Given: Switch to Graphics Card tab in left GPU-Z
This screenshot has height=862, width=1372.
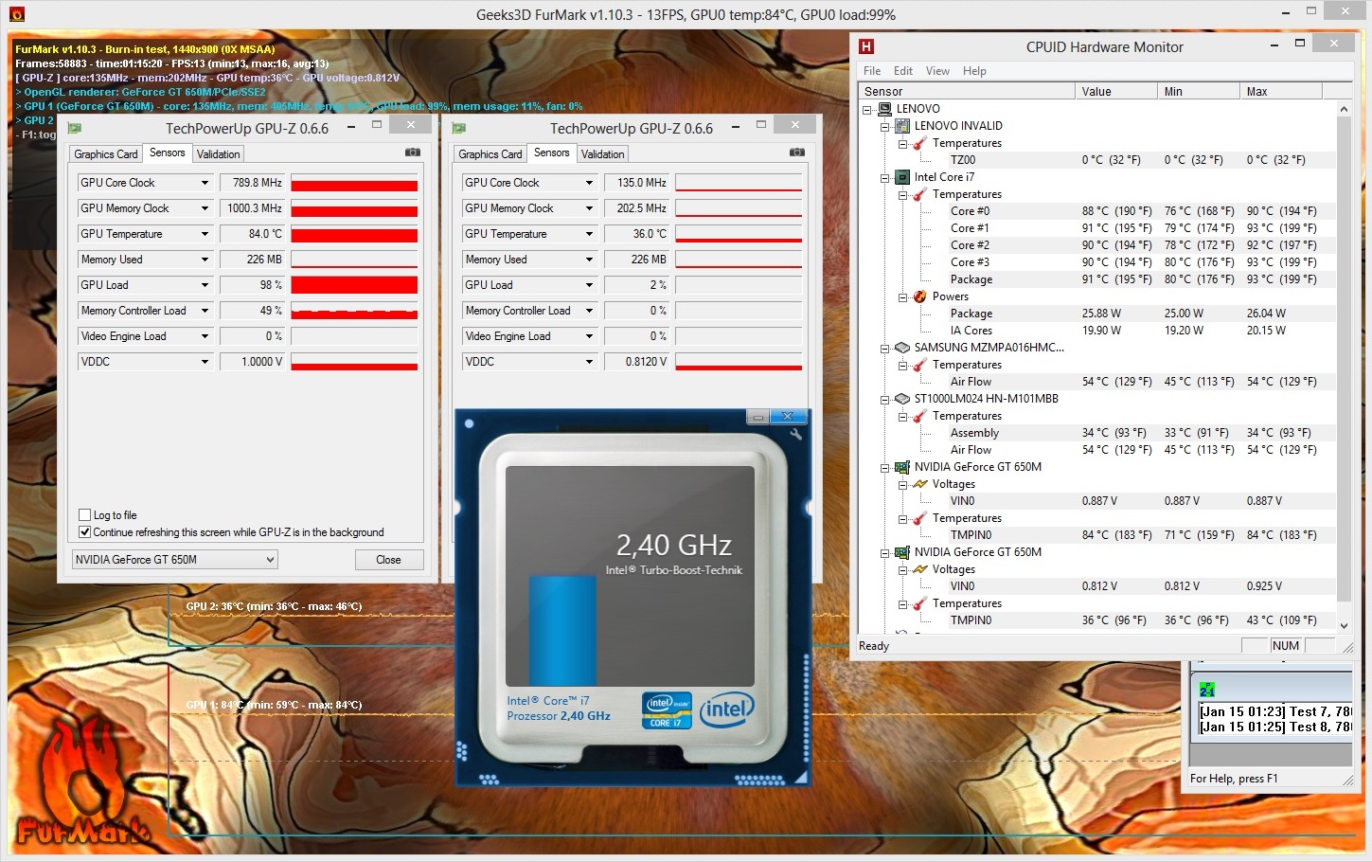Looking at the screenshot, I should pos(106,154).
